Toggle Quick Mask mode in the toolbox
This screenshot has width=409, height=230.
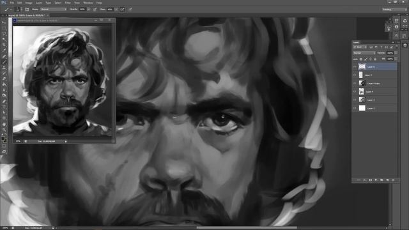pyautogui.click(x=4, y=146)
